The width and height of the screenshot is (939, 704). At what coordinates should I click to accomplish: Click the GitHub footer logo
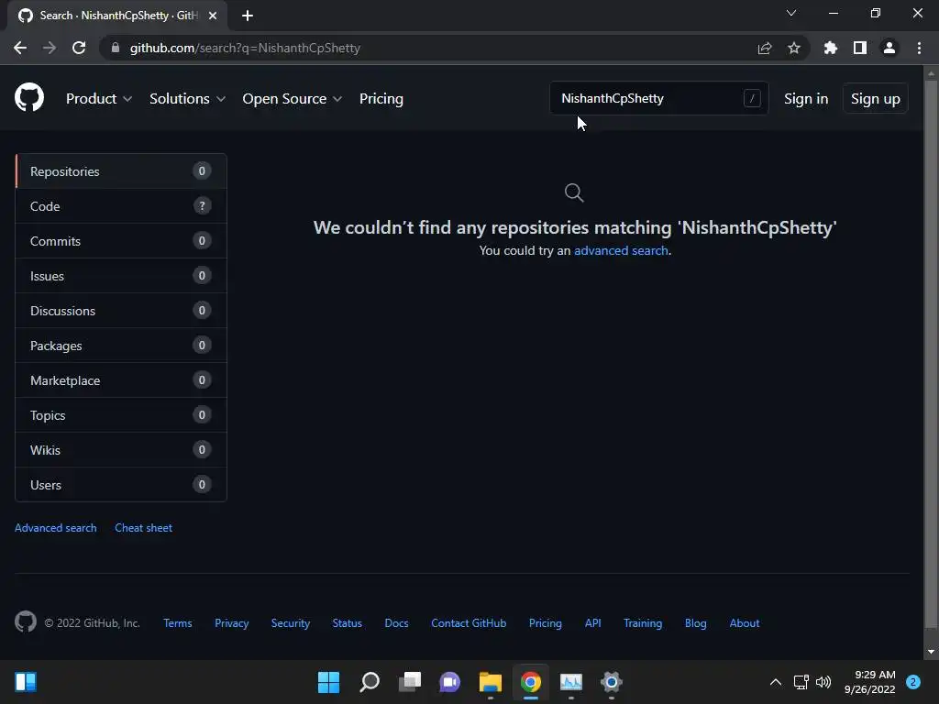pos(25,622)
